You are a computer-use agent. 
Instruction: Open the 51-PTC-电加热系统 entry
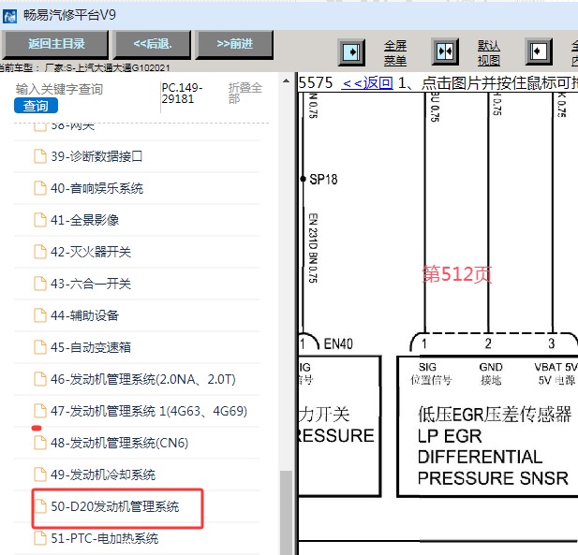105,539
